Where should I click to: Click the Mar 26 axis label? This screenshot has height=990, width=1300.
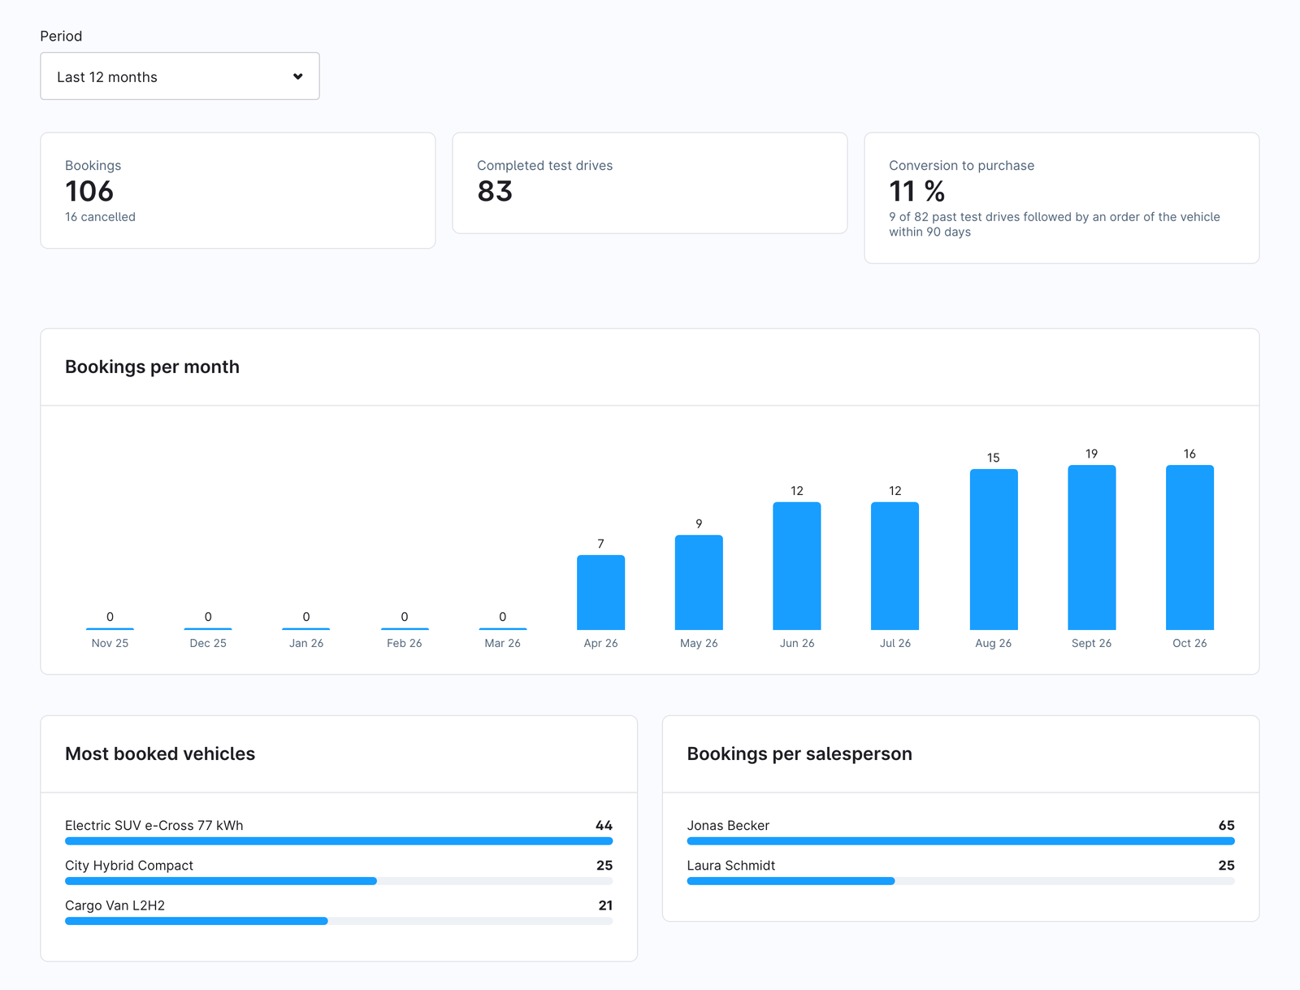[x=503, y=643]
